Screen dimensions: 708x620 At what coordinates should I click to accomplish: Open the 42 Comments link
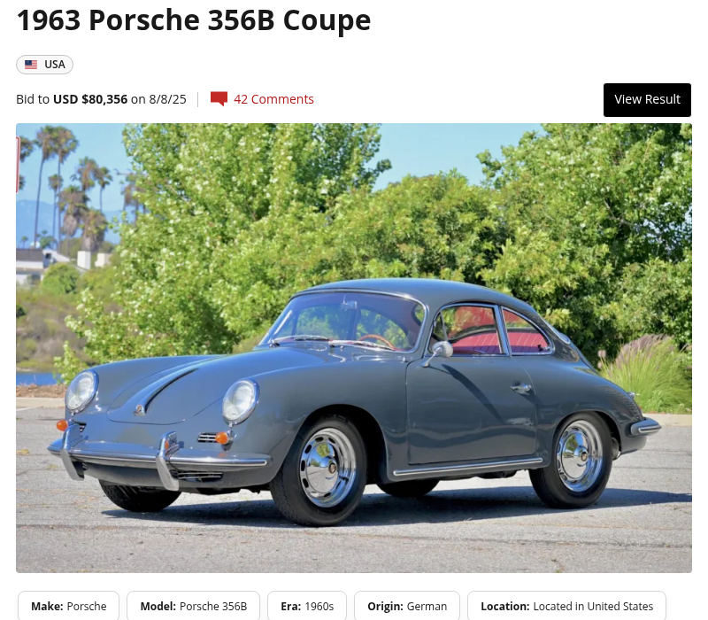click(273, 99)
